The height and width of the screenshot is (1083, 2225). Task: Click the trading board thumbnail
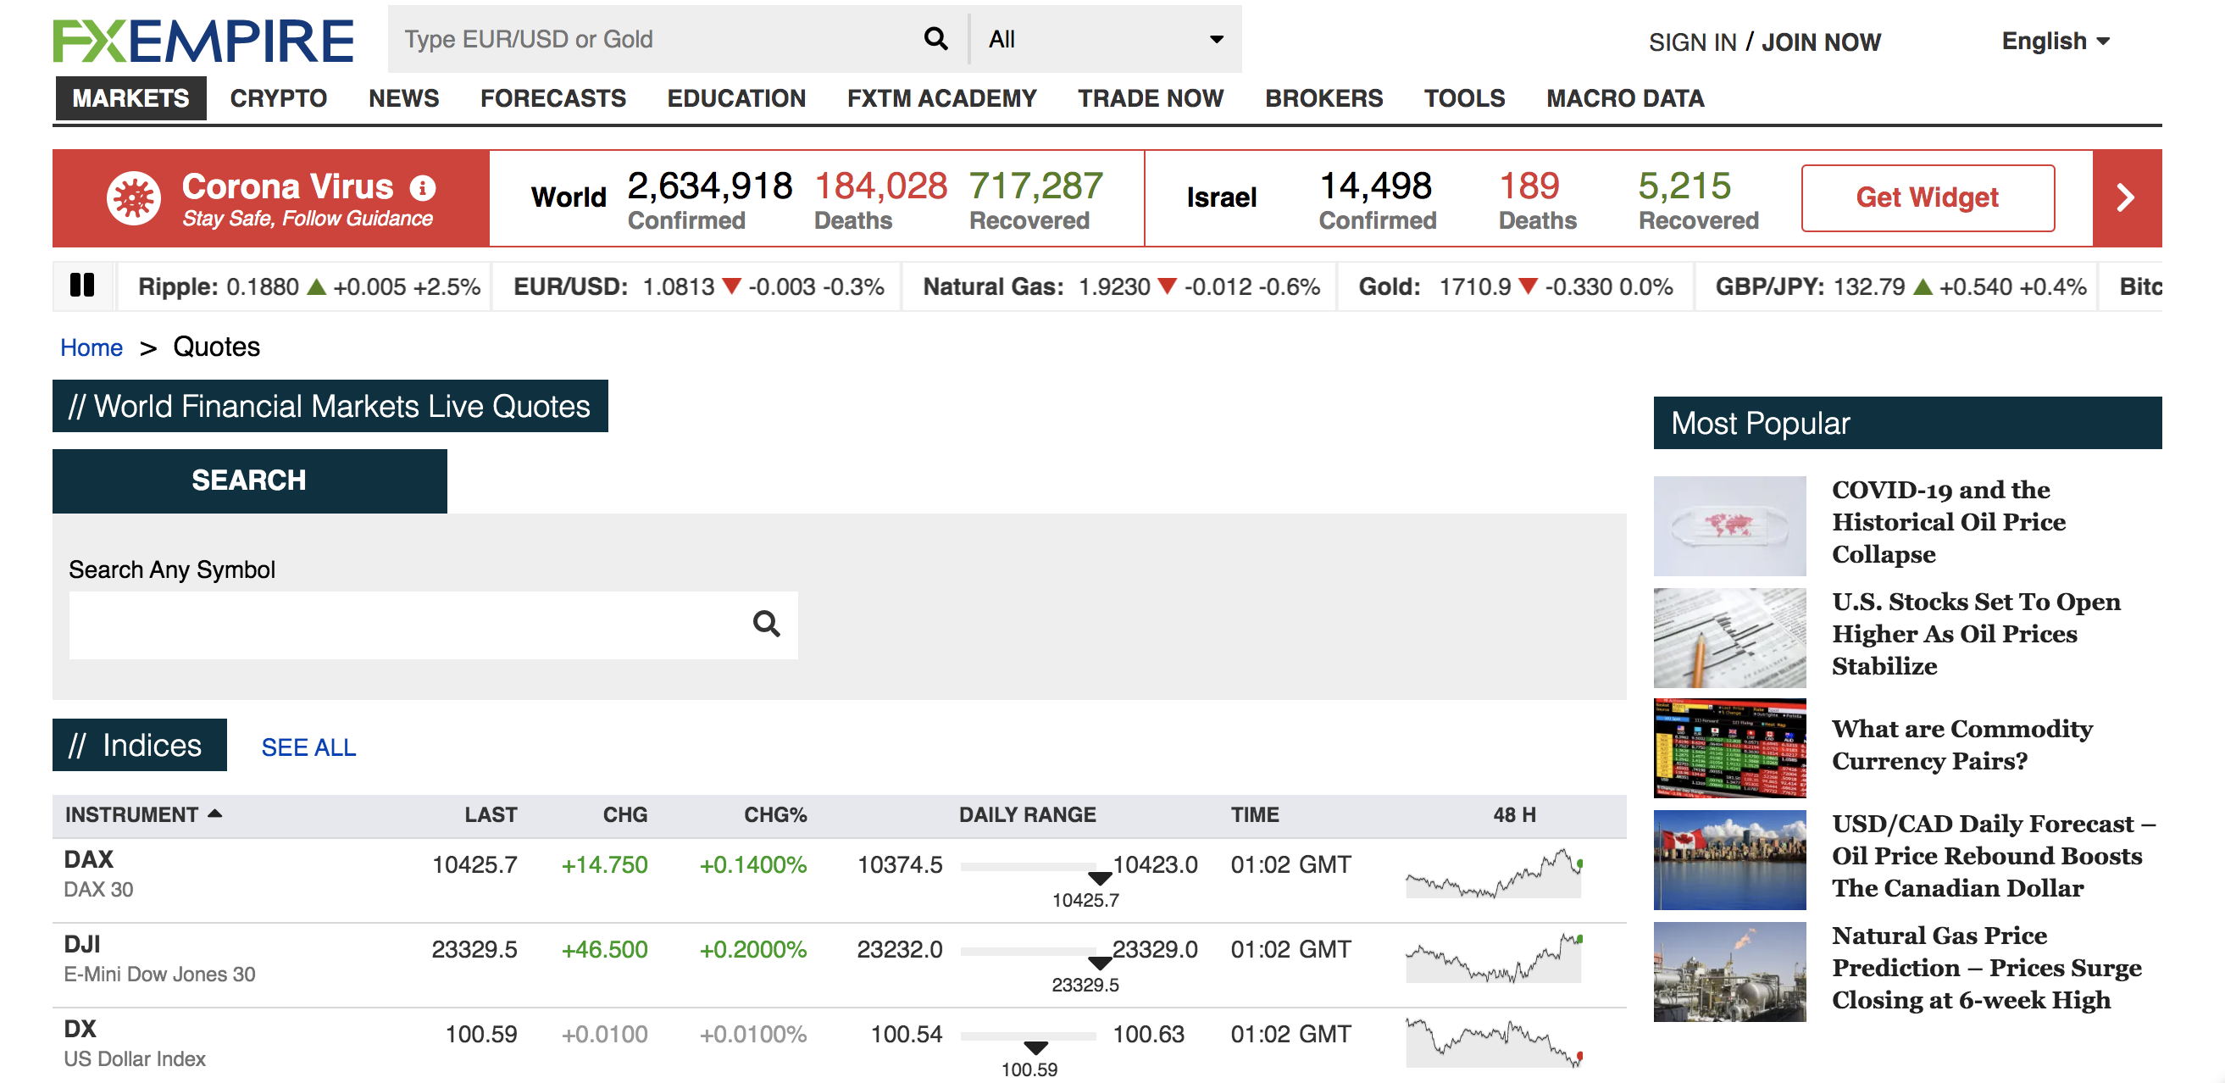coord(1729,748)
